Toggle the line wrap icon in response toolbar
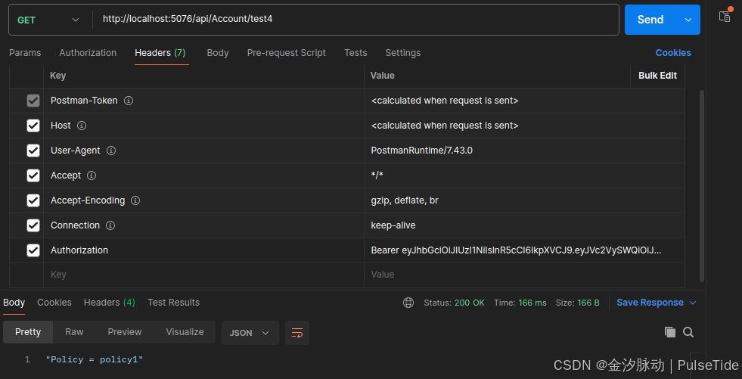This screenshot has width=742, height=379. pyautogui.click(x=297, y=333)
